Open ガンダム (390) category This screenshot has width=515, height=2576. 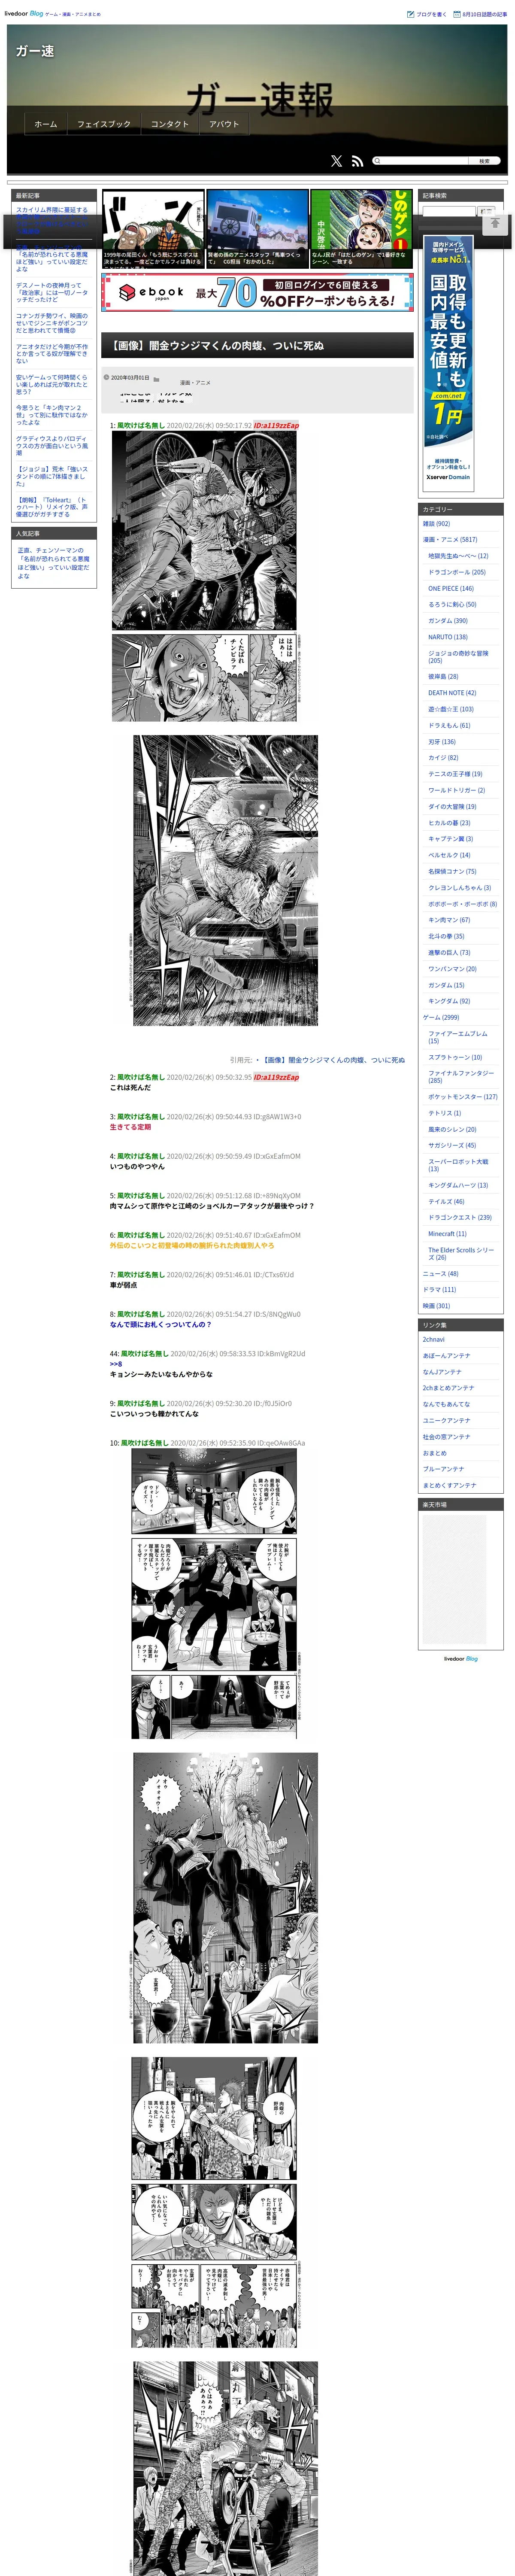point(448,621)
